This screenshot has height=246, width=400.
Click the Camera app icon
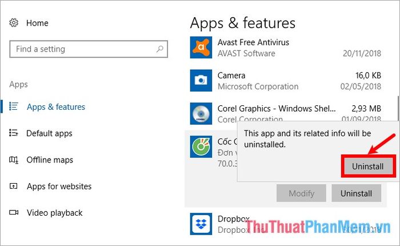point(201,81)
